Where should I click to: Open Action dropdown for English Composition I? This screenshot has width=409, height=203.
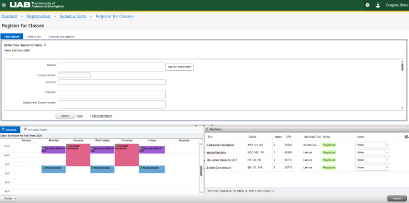372,167
